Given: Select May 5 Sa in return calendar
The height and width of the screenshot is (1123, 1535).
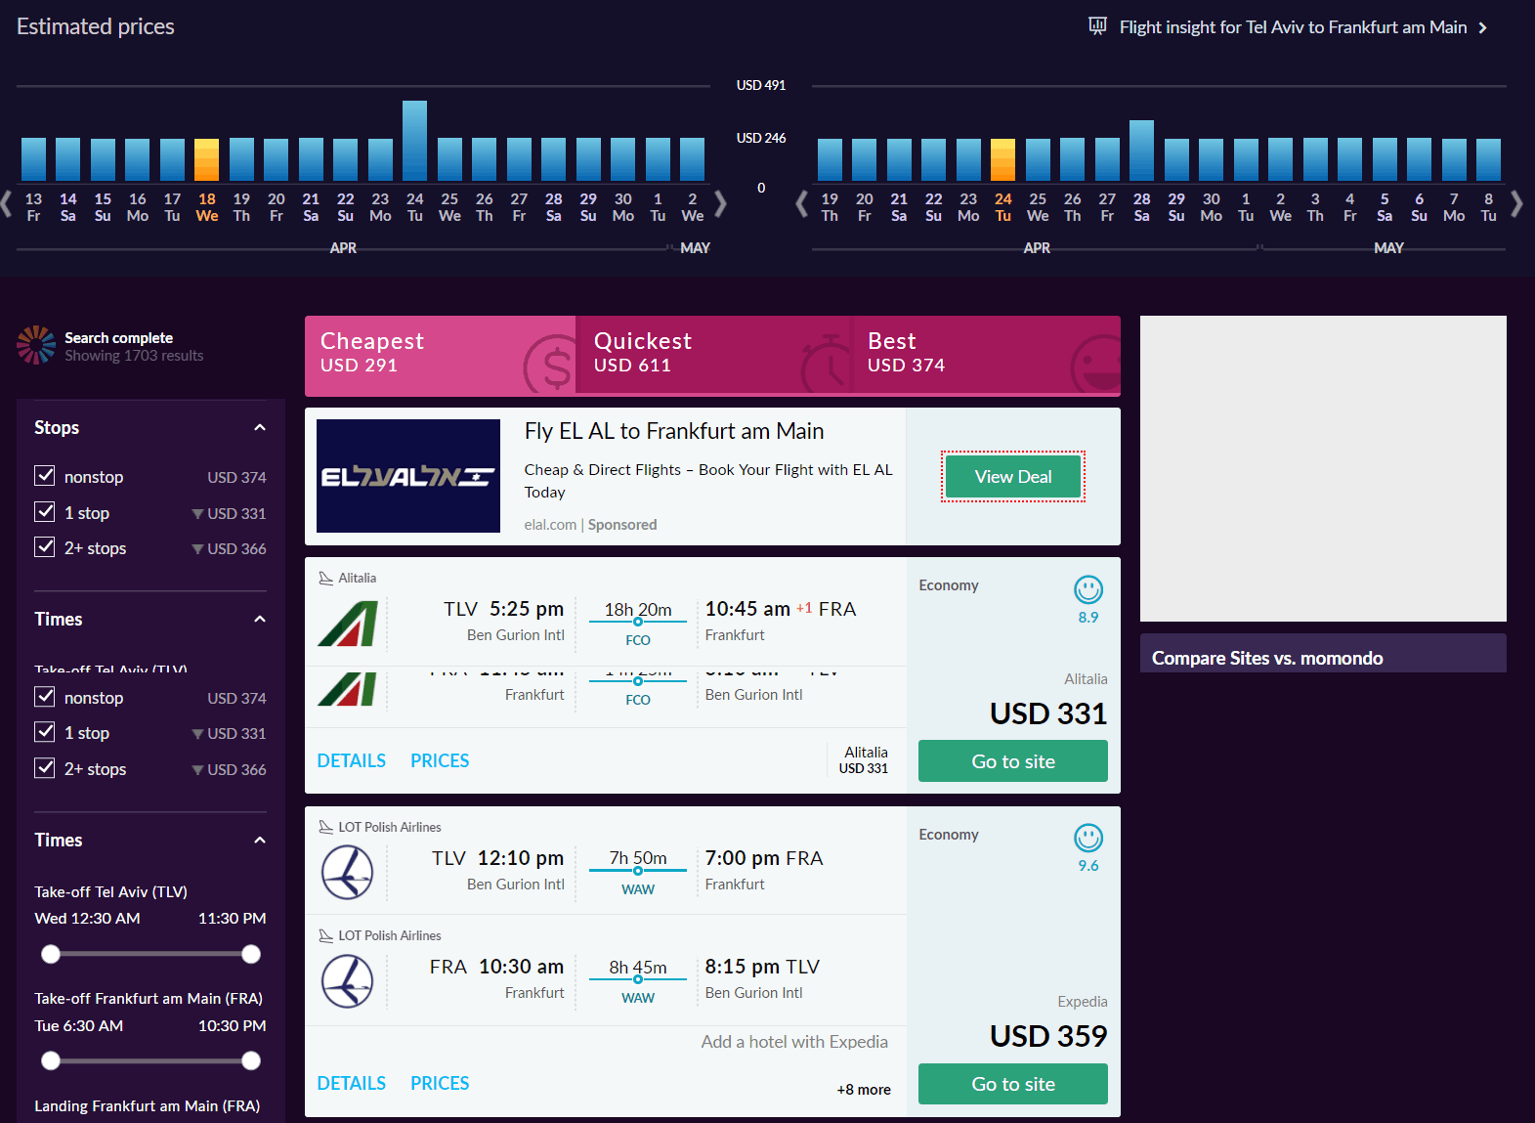Looking at the screenshot, I should pos(1385,206).
